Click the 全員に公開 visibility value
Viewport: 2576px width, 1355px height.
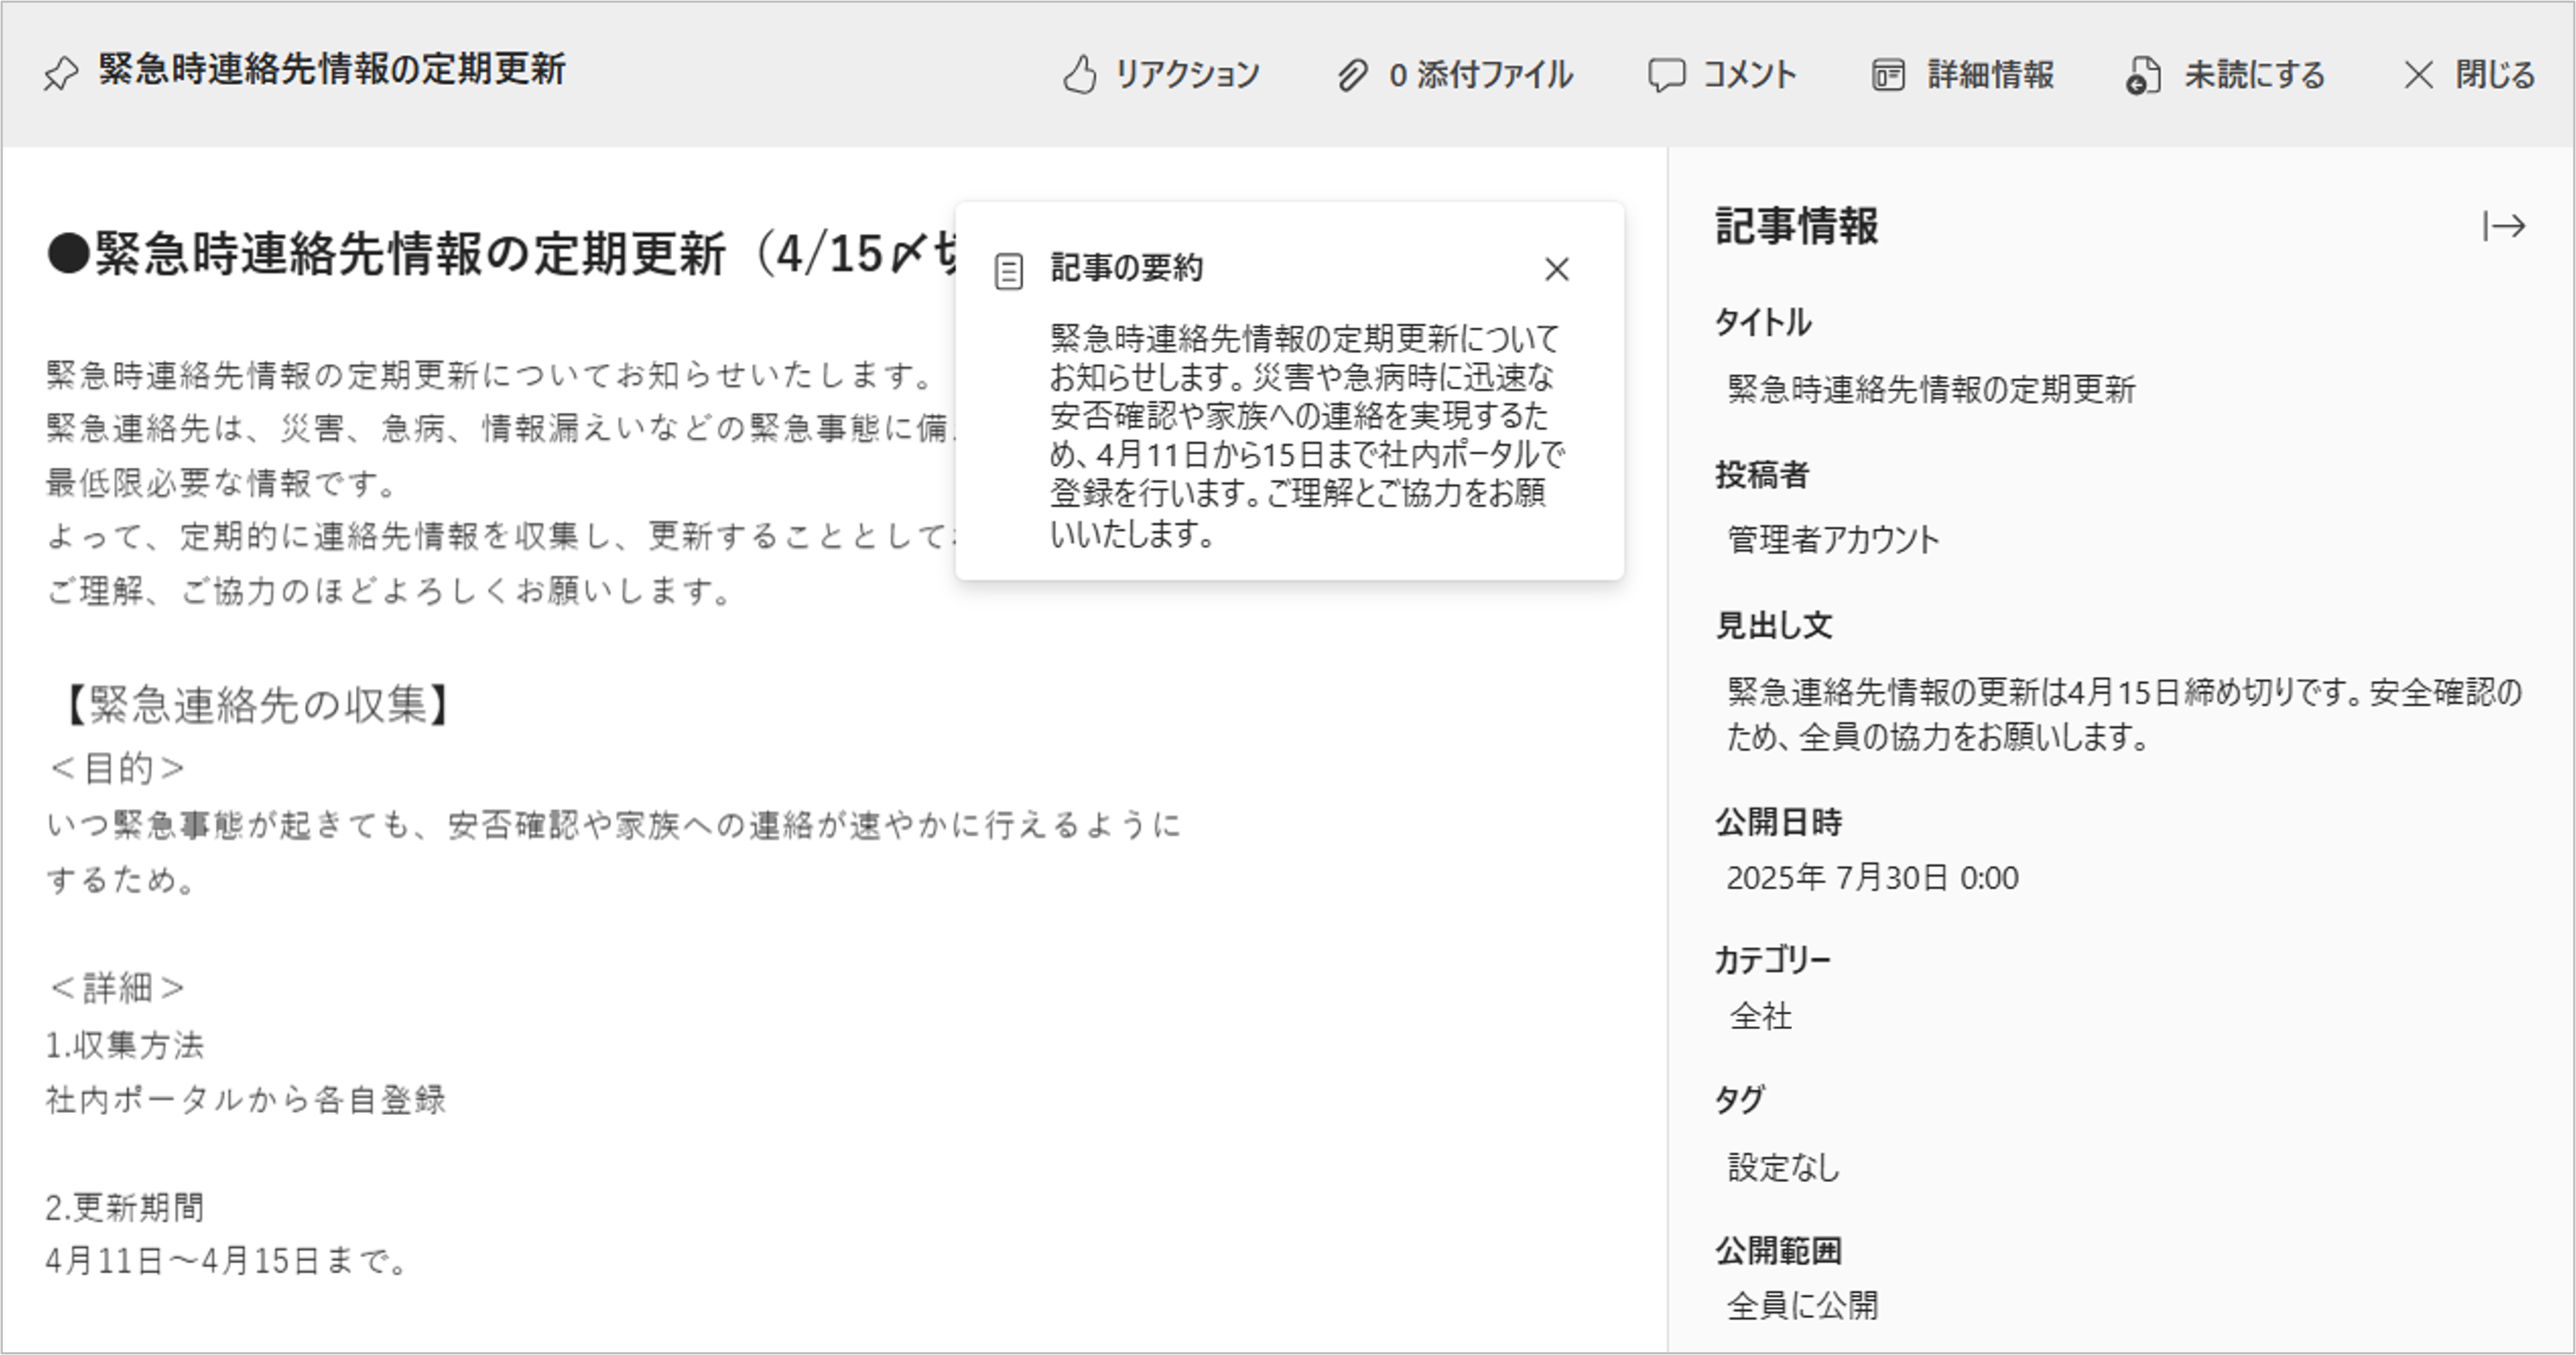(1802, 1305)
